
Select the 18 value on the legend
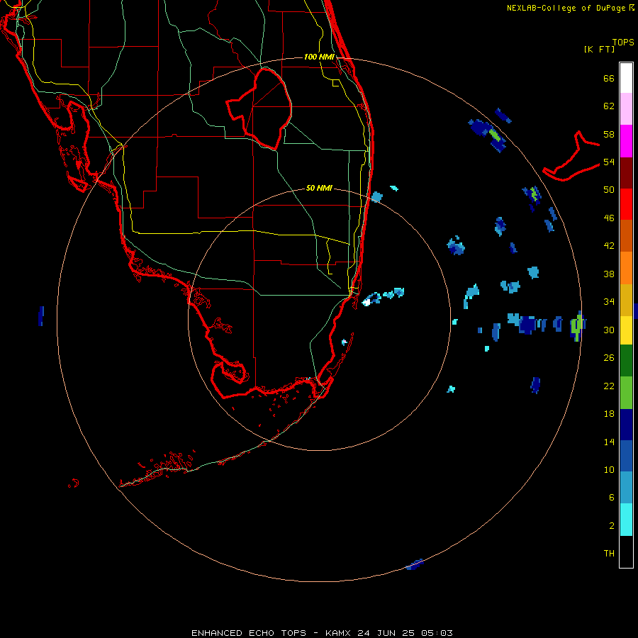tap(609, 414)
